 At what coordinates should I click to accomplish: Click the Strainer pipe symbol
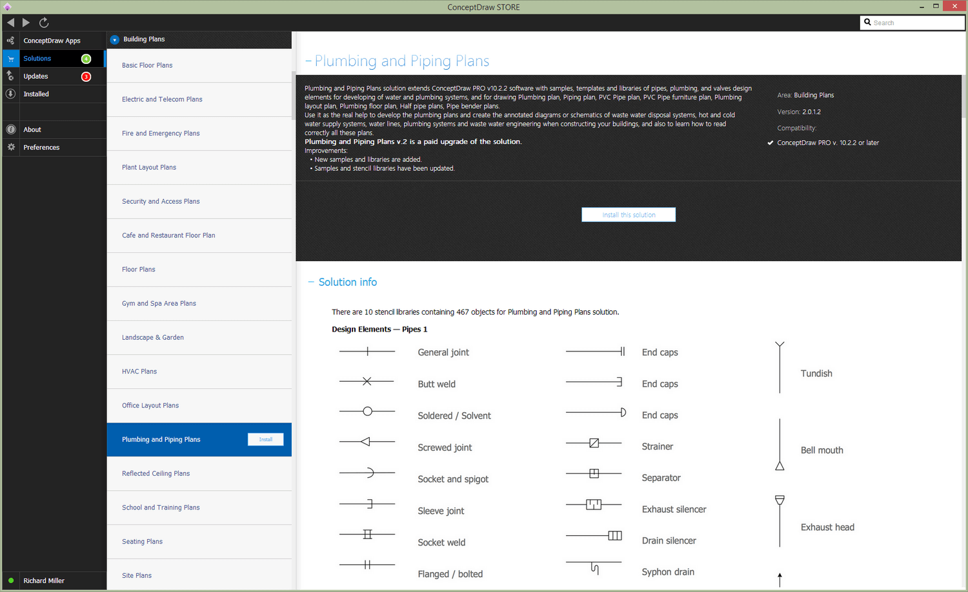[x=594, y=443]
